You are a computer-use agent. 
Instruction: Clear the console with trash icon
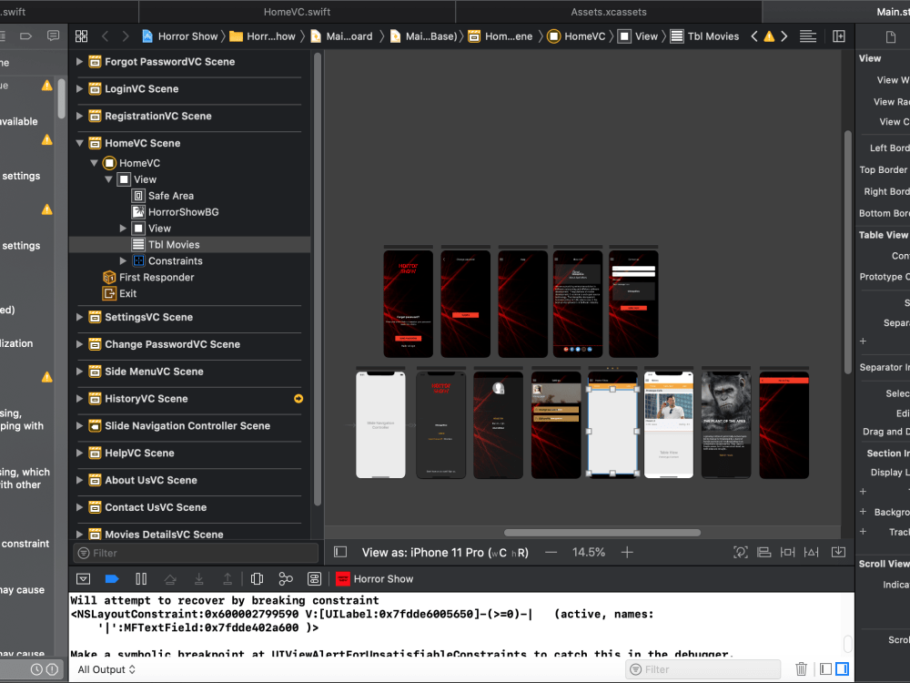pos(801,669)
